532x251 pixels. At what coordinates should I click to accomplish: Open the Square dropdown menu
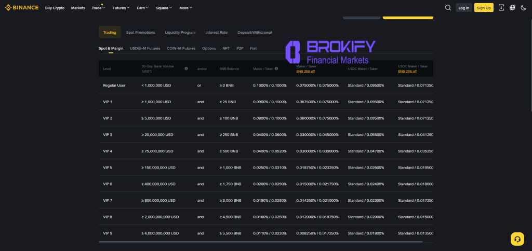tap(165, 8)
